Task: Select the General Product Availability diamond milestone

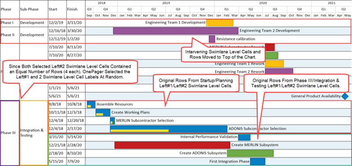Action: point(345,96)
